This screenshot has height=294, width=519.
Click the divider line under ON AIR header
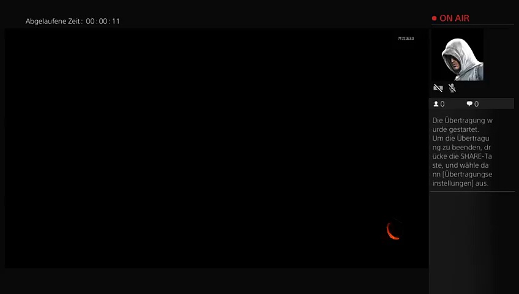tap(472, 25)
